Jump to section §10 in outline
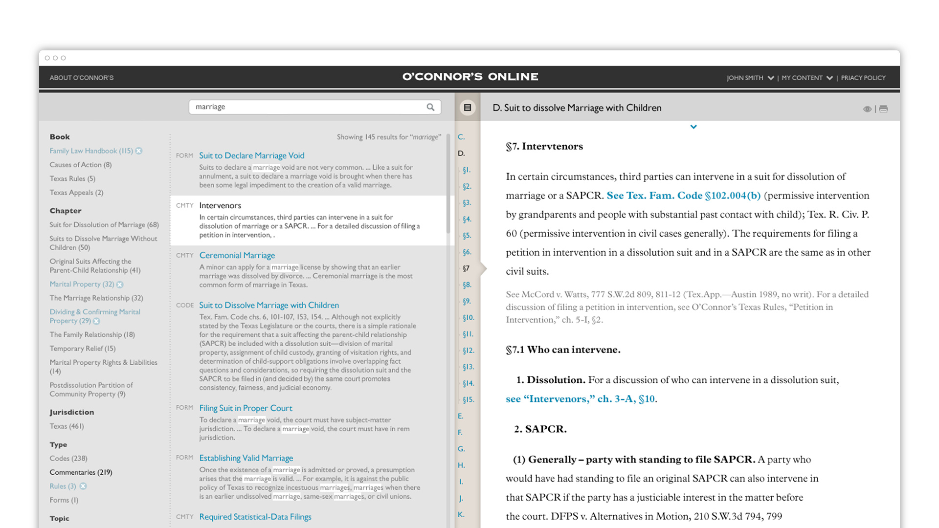 click(x=468, y=318)
